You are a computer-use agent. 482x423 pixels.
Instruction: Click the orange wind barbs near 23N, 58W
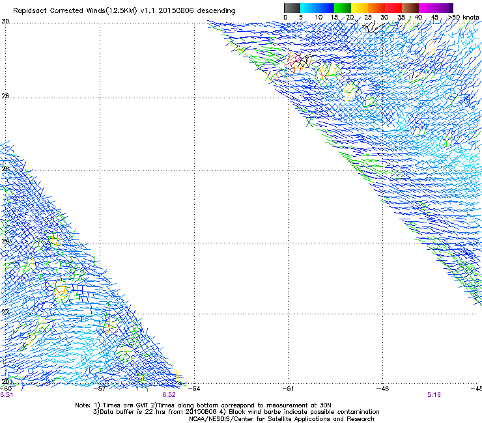[x=61, y=290]
